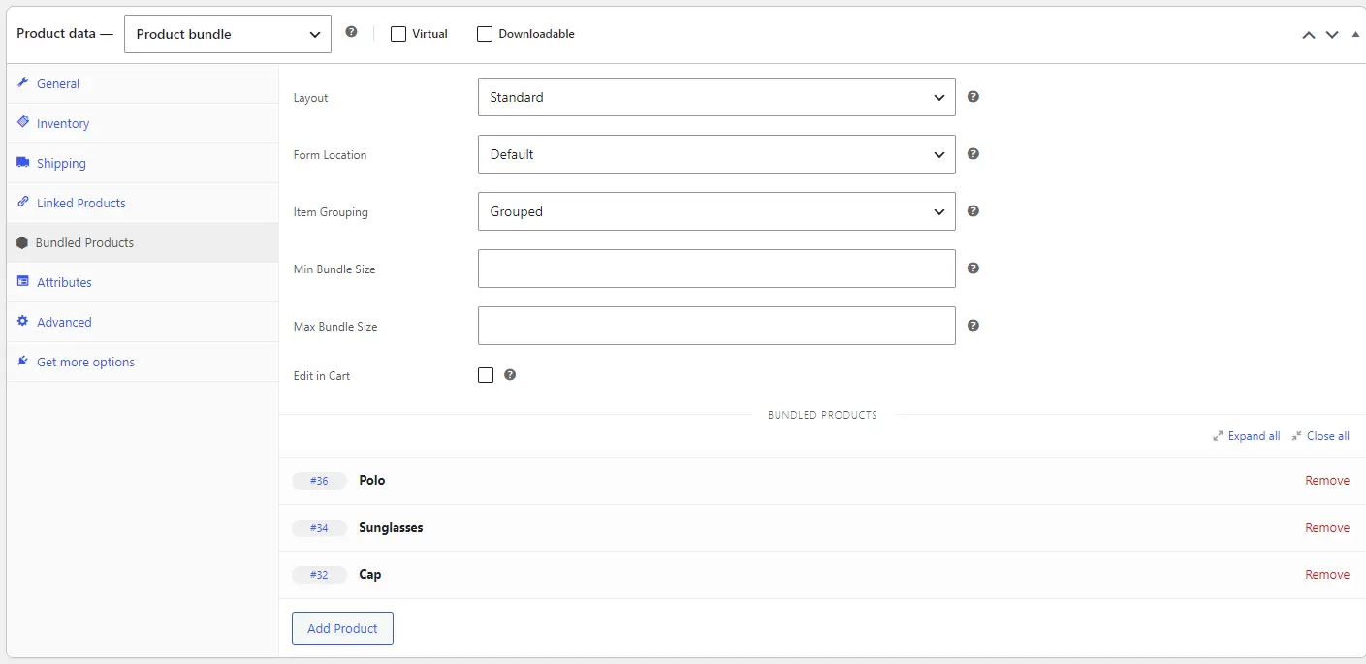Click Expand all bundled products
Image resolution: width=1366 pixels, height=664 pixels.
click(x=1246, y=436)
